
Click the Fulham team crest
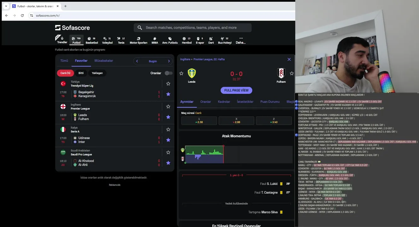tap(281, 73)
